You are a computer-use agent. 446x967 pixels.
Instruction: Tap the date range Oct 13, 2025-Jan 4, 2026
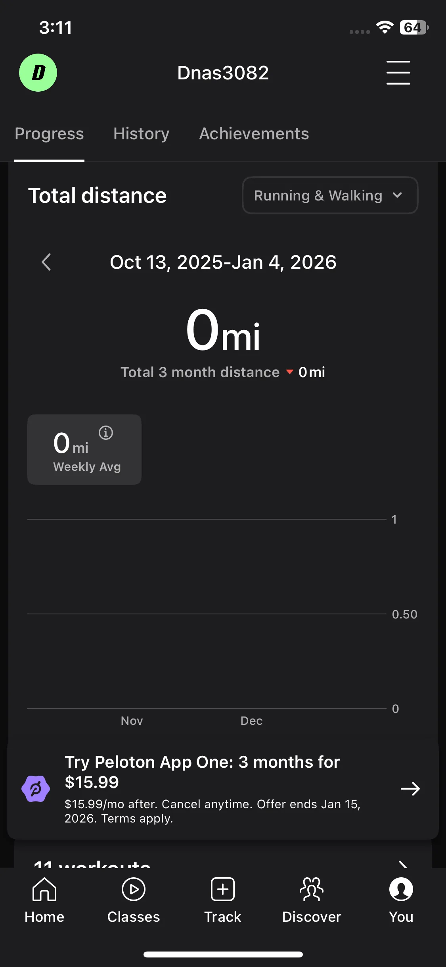[x=223, y=262]
